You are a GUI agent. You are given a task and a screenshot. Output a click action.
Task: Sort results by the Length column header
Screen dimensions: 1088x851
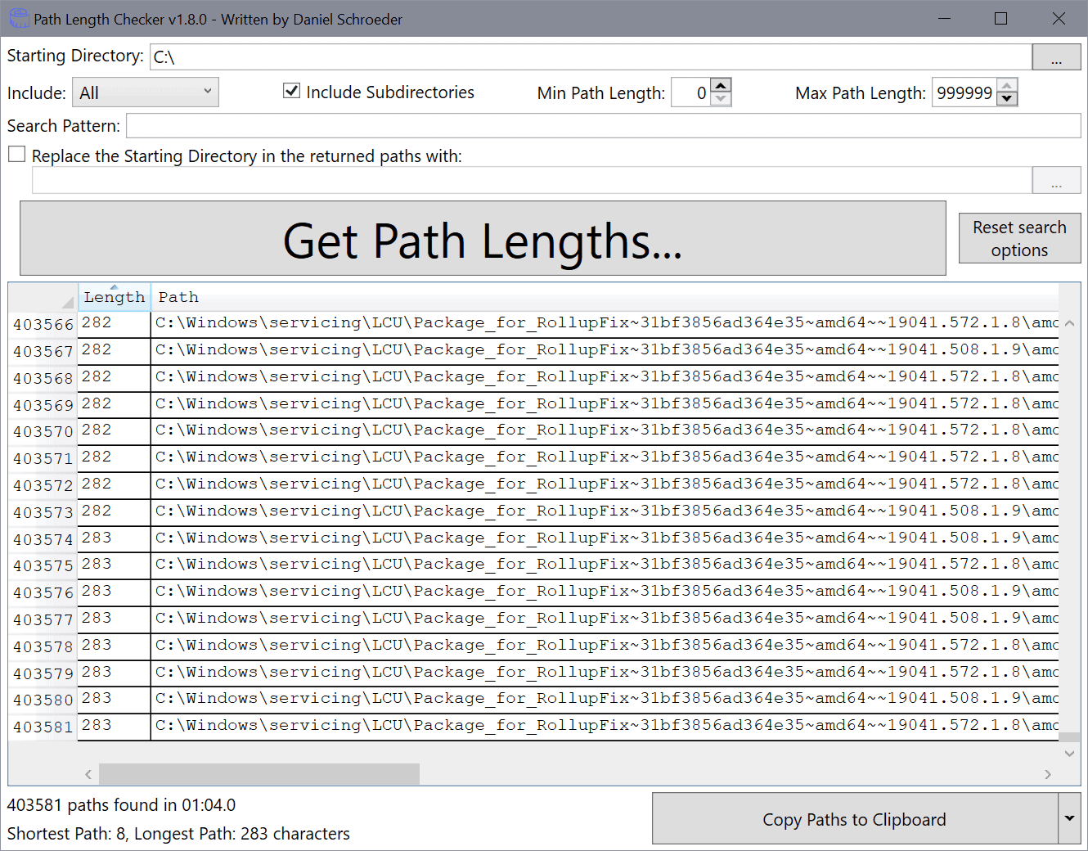[114, 297]
